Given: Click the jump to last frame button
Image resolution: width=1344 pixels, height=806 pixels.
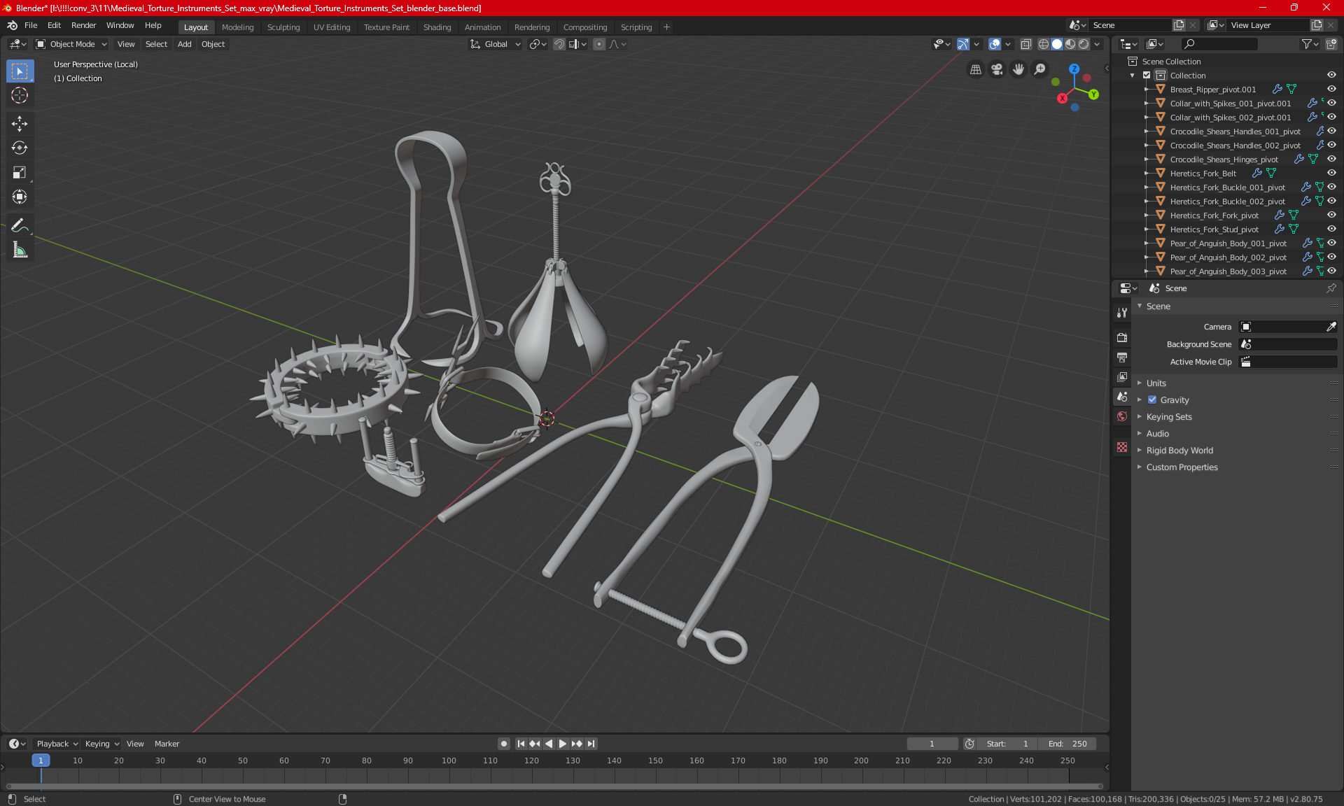Looking at the screenshot, I should coord(591,744).
